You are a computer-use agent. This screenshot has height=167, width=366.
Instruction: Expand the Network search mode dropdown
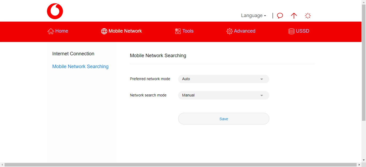(x=223, y=95)
